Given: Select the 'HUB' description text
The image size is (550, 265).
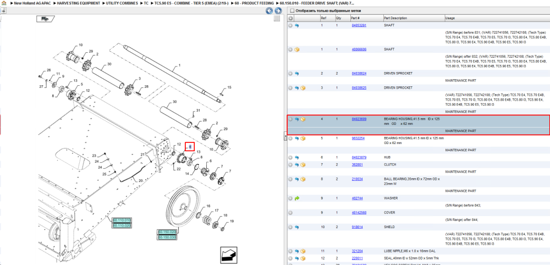Looking at the screenshot, I should pyautogui.click(x=387, y=157).
